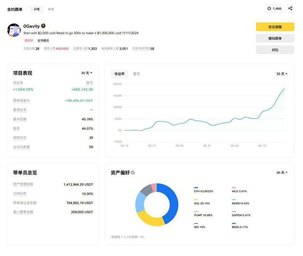The image size is (303, 256).
Task: Click the 跟单者盈亏 label
Action: [22, 100]
